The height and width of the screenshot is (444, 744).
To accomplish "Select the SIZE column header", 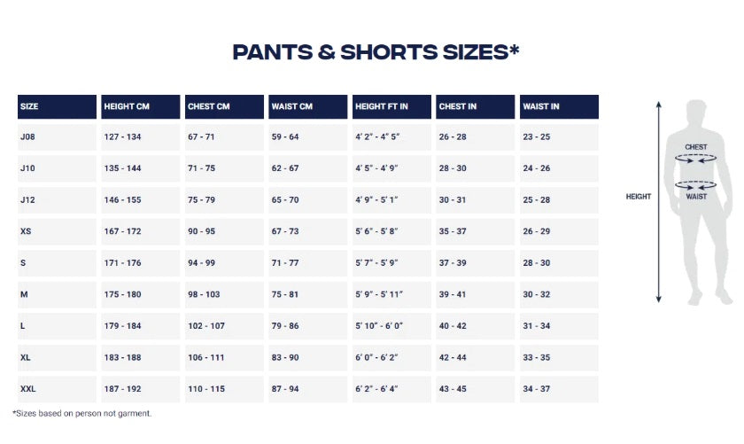I will pos(57,107).
